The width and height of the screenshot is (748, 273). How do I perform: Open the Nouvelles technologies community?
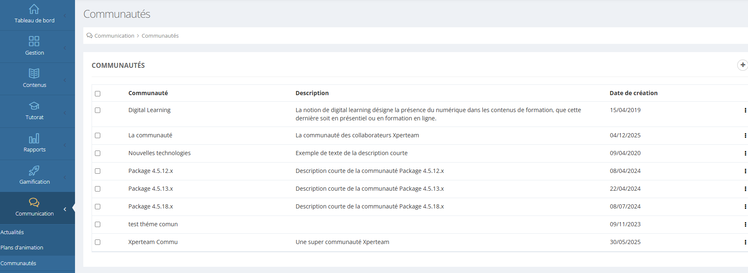[x=159, y=153]
